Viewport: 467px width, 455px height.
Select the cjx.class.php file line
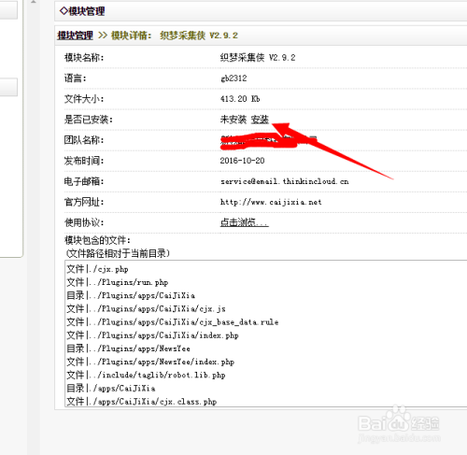[142, 402]
